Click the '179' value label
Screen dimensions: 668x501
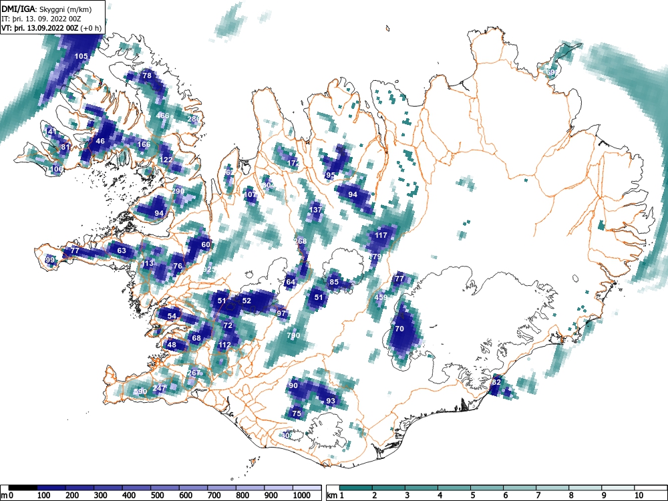click(375, 257)
